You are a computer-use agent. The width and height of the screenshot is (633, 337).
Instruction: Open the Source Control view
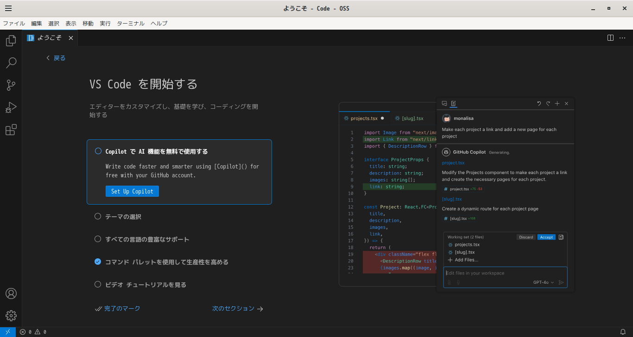pos(11,85)
